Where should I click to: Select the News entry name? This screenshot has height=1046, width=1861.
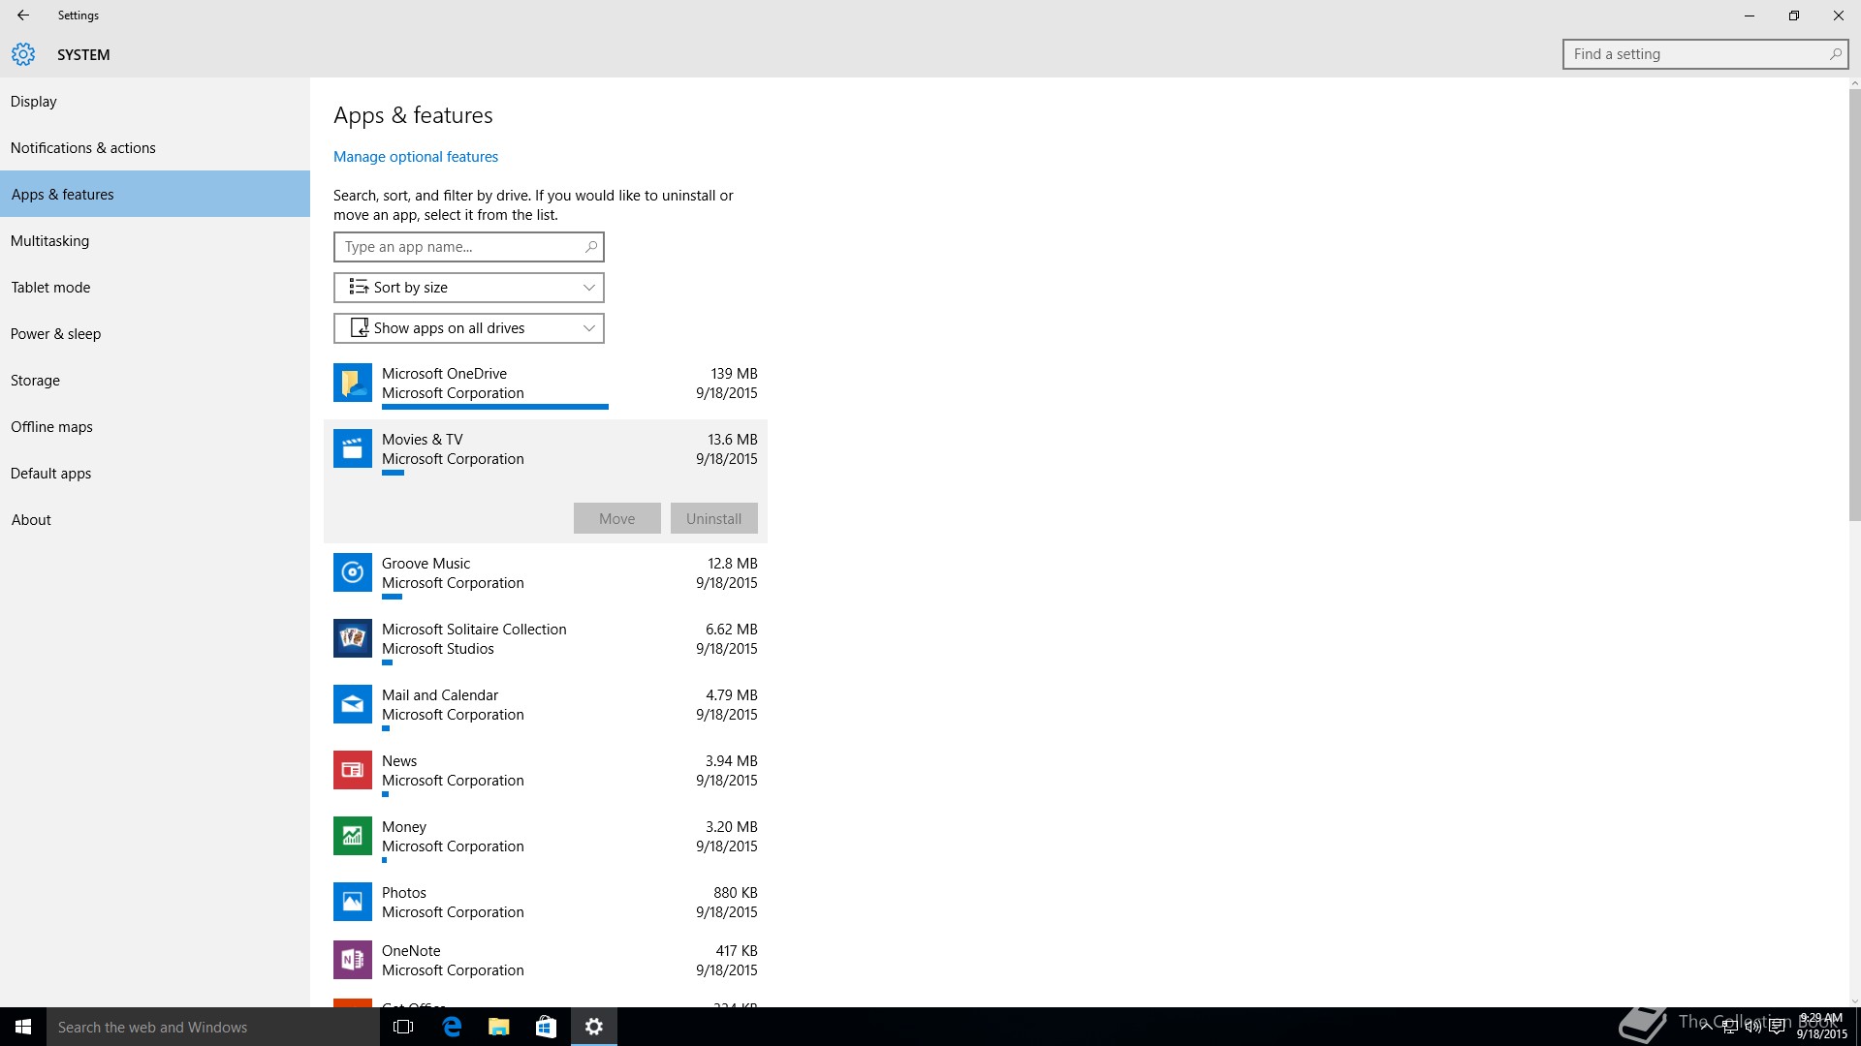click(399, 761)
